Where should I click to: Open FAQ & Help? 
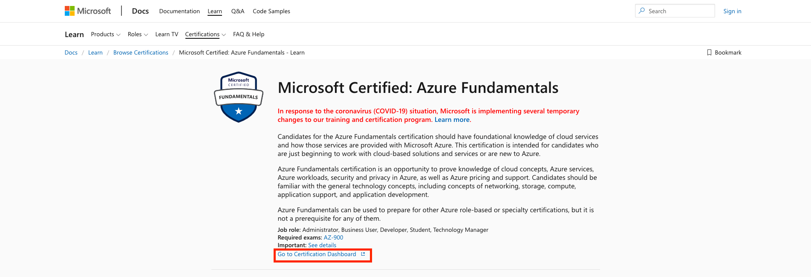pos(248,34)
